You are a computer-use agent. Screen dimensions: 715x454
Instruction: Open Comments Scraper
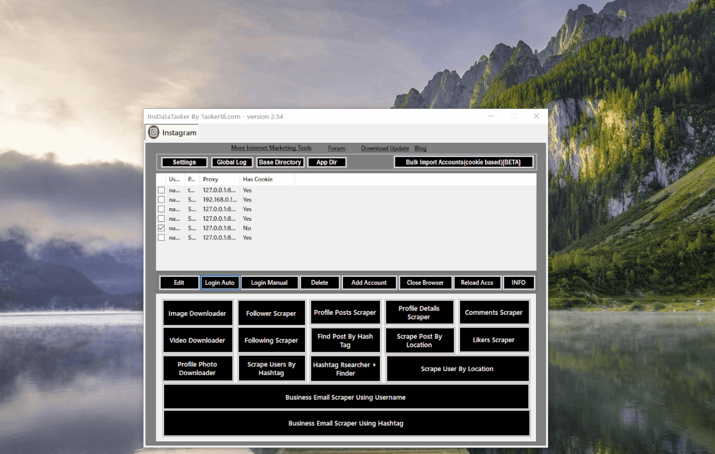click(494, 313)
